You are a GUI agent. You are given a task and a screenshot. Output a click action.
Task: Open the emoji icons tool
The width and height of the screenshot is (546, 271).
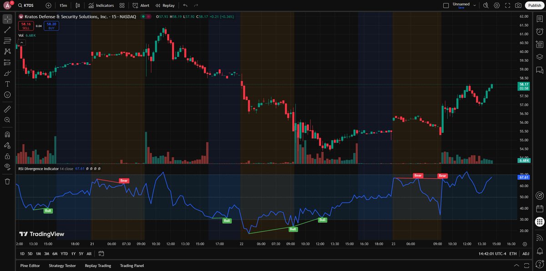tap(7, 95)
